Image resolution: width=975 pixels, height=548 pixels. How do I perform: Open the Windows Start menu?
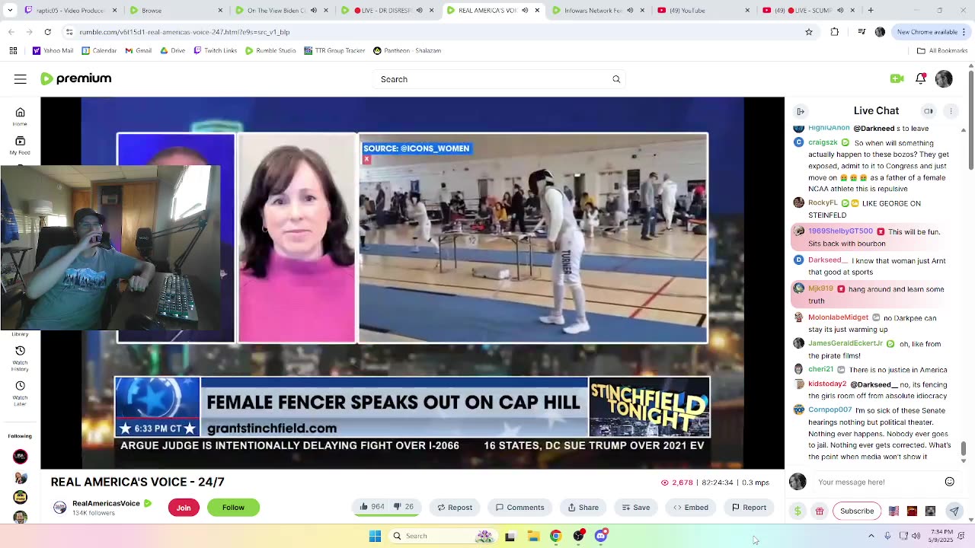[x=375, y=536]
